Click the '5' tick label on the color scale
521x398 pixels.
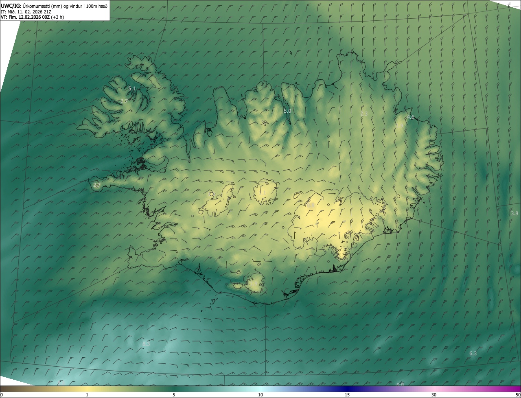174,395
